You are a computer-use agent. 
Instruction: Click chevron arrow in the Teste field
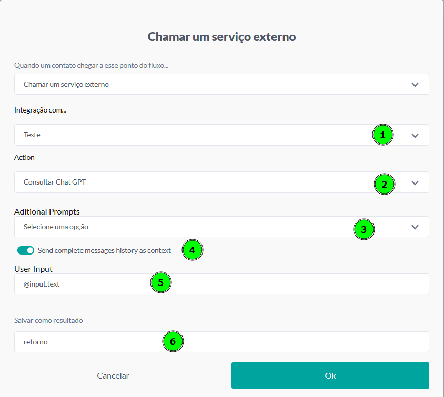coord(415,135)
